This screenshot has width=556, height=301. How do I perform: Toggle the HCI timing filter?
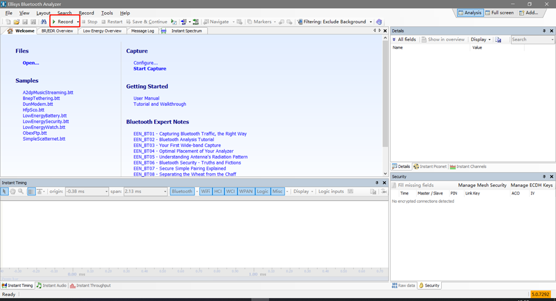tap(217, 192)
